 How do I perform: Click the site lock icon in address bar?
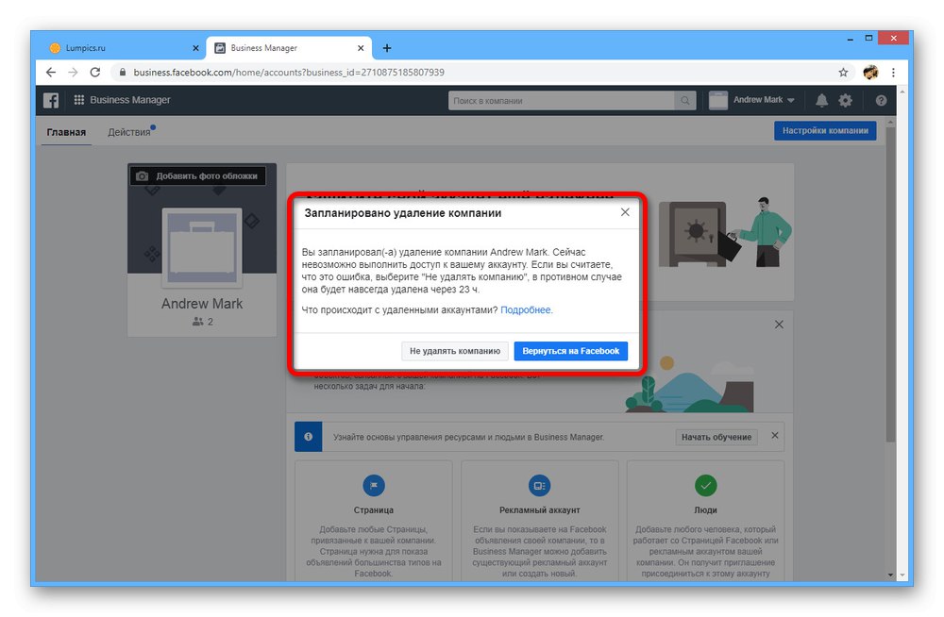[123, 73]
